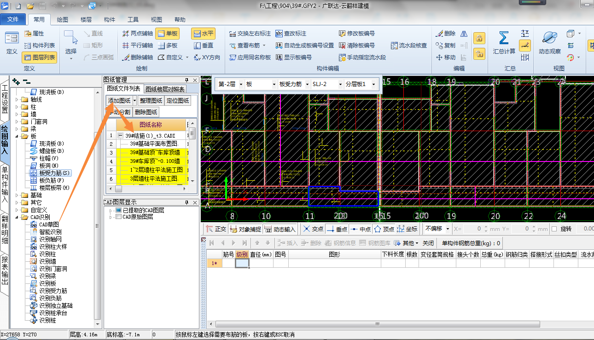
Task: Expand the 轴线 tree folder
Action: pos(18,99)
